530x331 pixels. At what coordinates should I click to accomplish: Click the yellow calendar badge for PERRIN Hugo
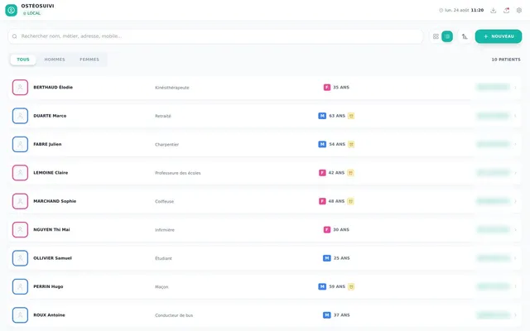click(351, 287)
